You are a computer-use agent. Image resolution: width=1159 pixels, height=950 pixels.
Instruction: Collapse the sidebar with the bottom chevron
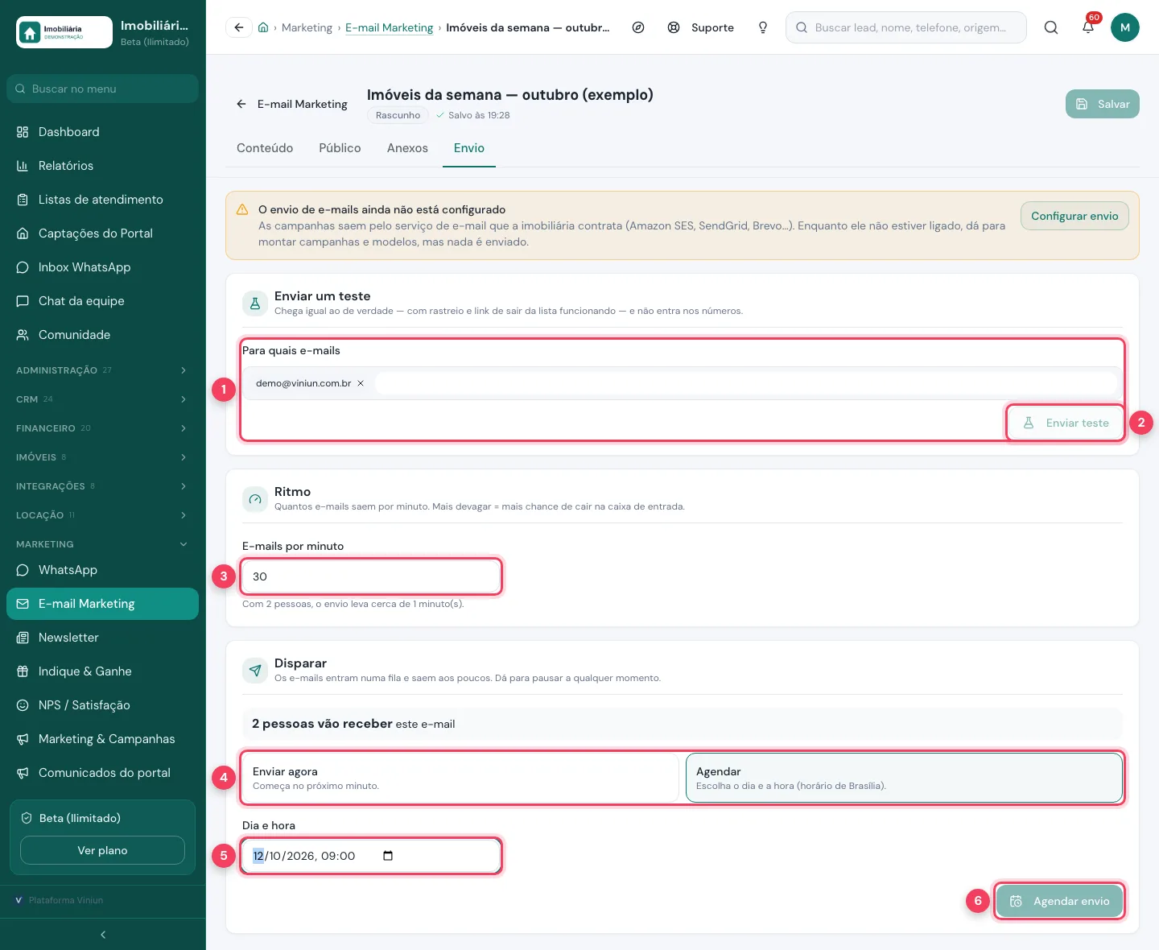tap(102, 935)
